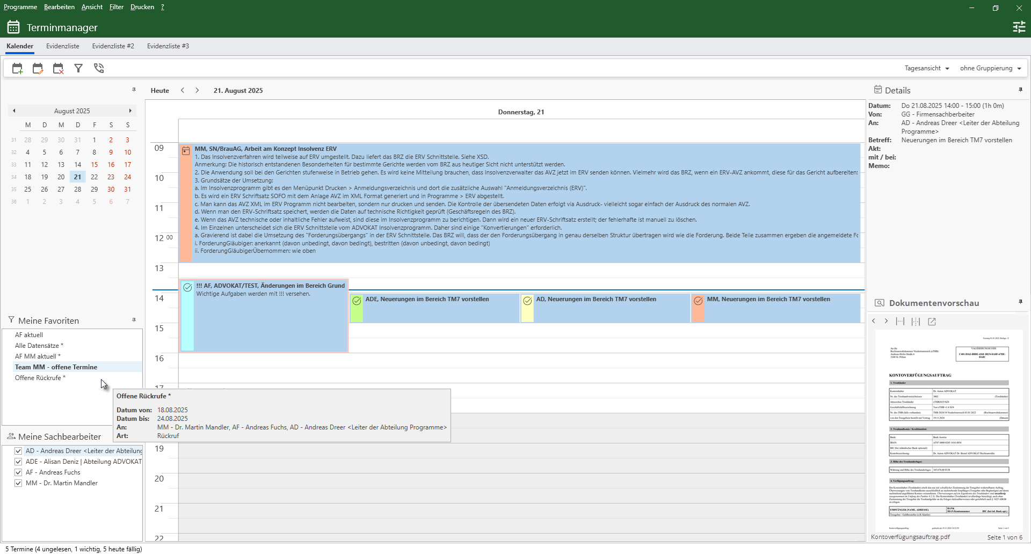Go to the next preview page with forward arrow
This screenshot has width=1031, height=554.
point(885,321)
